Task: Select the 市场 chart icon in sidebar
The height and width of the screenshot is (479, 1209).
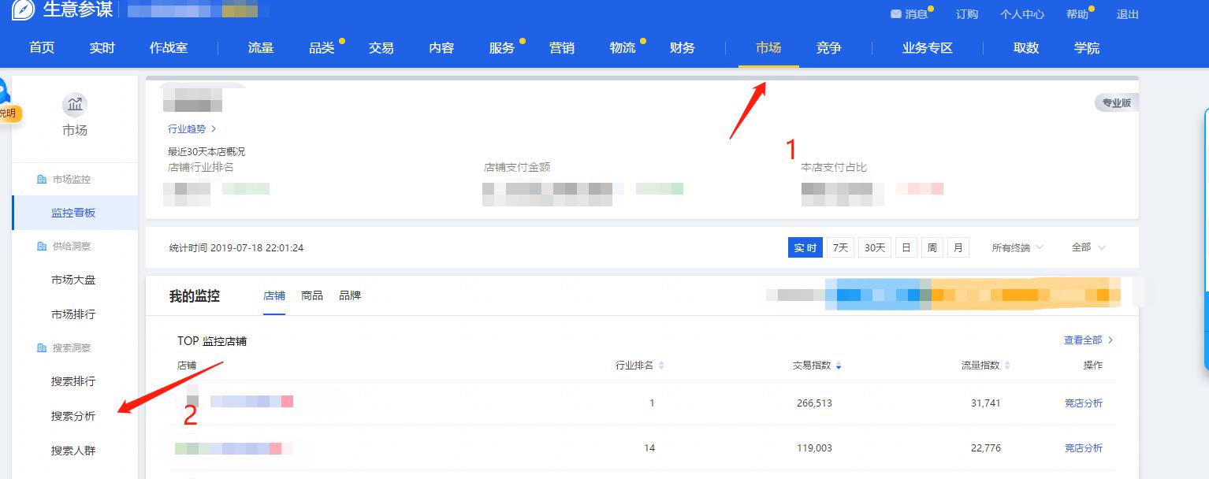Action: [x=74, y=104]
